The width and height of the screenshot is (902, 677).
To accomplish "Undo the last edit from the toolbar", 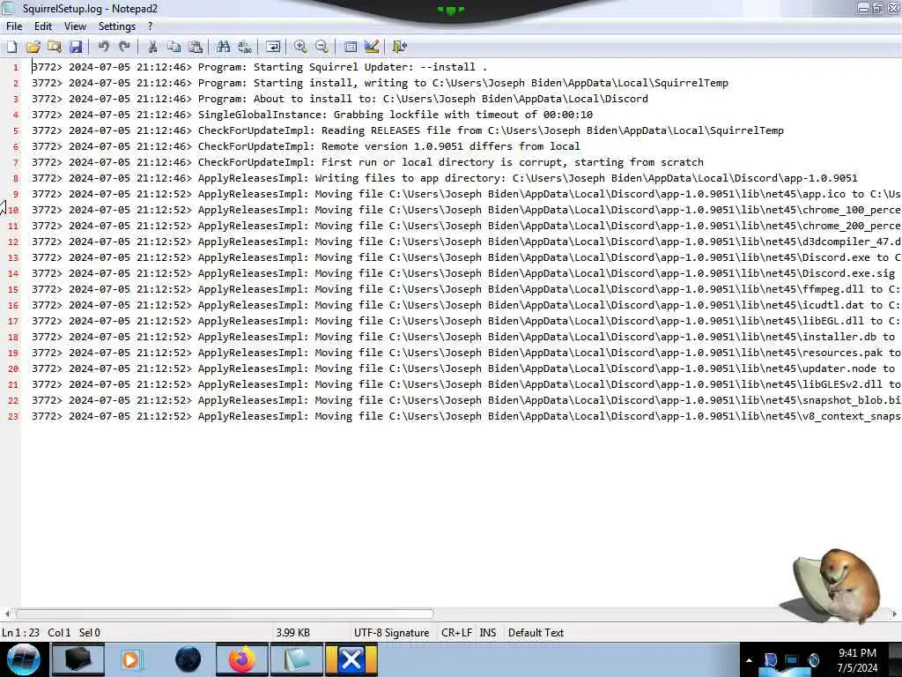I will click(x=104, y=48).
